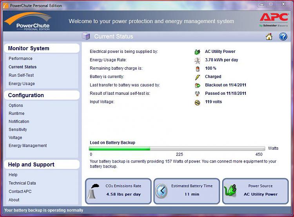This screenshot has height=217, width=294.
Task: Click the Energy Usage Rate tower icon
Action: click(197, 60)
